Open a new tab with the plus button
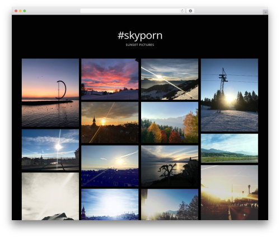The height and width of the screenshot is (237, 280). pyautogui.click(x=265, y=12)
